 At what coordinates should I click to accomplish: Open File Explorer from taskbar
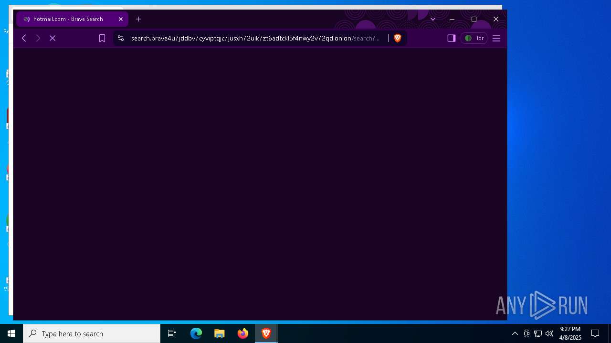220,333
